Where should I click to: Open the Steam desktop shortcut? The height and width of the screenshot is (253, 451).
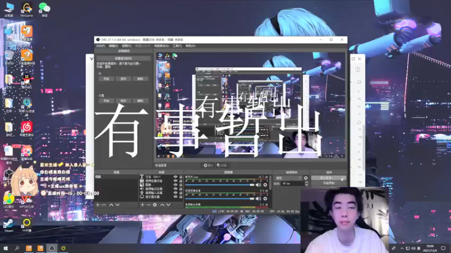[x=8, y=225]
